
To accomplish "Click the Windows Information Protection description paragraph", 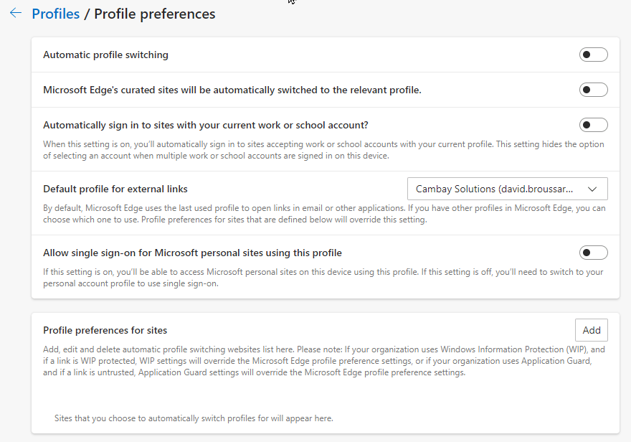I will click(x=324, y=361).
